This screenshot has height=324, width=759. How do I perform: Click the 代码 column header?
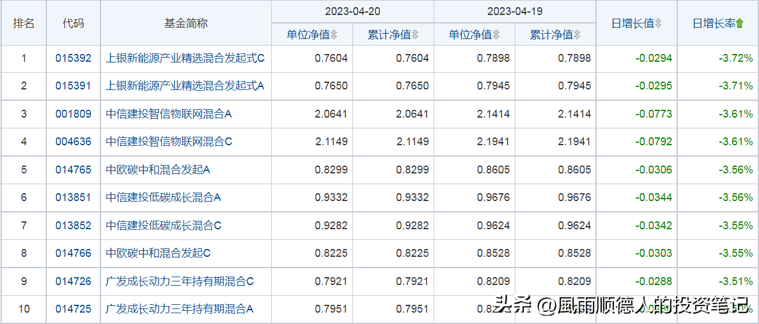point(73,23)
